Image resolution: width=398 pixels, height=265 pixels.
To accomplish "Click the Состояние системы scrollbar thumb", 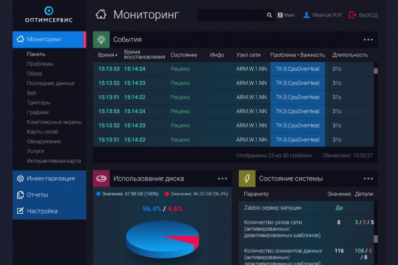I will (x=376, y=239).
